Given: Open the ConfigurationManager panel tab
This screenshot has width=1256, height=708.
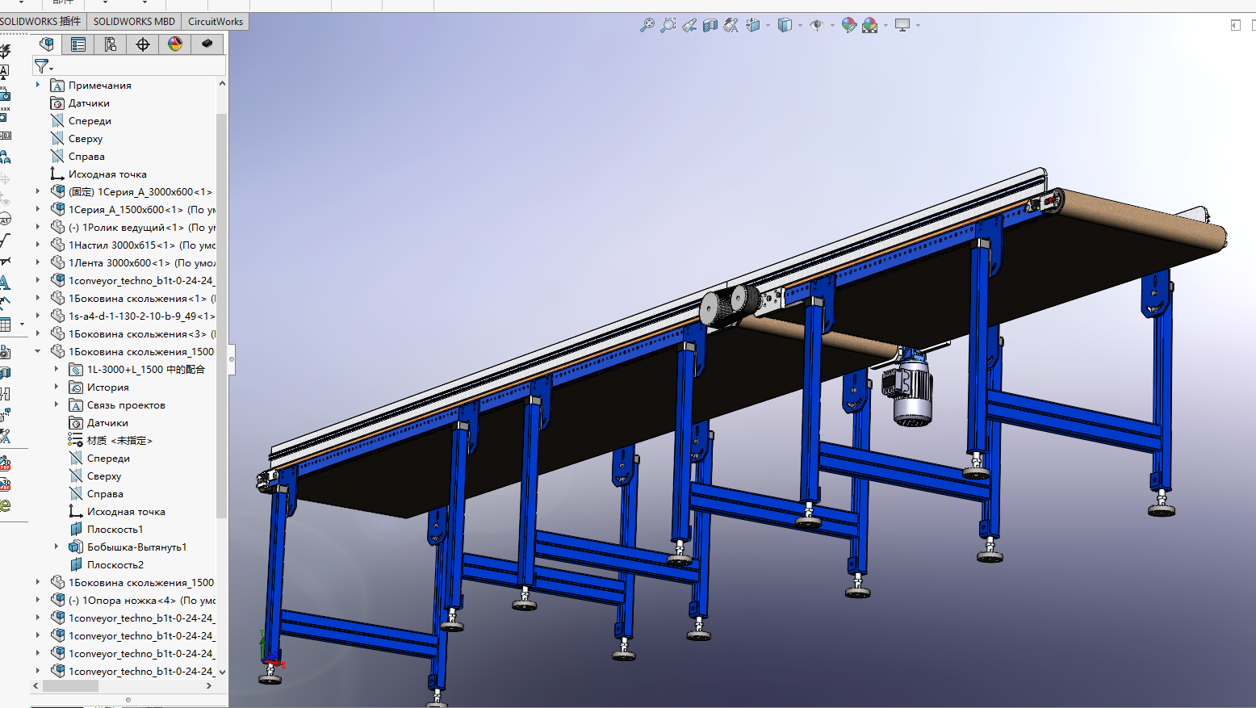Looking at the screenshot, I should coord(111,44).
